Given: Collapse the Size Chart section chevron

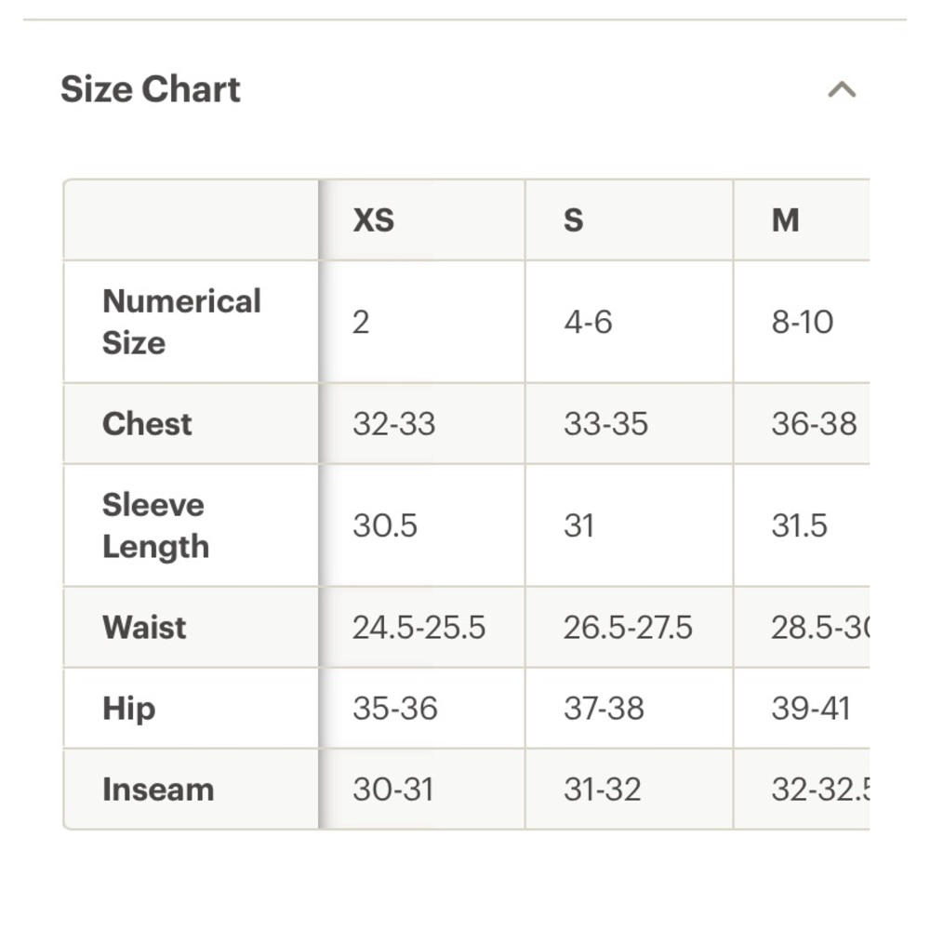Looking at the screenshot, I should point(842,89).
